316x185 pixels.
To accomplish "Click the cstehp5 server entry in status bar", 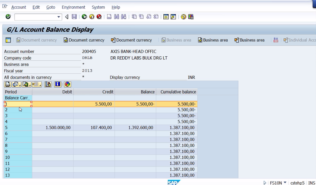I will [x=297, y=183].
